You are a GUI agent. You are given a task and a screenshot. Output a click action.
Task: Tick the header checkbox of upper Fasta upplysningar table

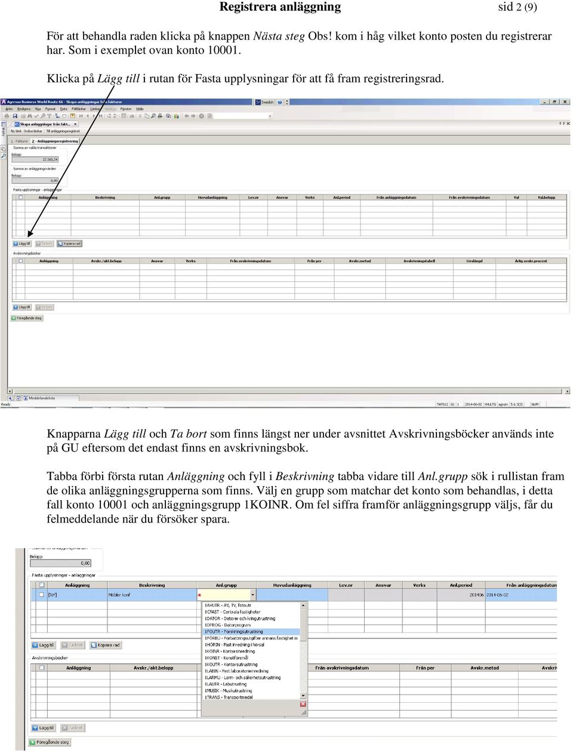pyautogui.click(x=21, y=198)
